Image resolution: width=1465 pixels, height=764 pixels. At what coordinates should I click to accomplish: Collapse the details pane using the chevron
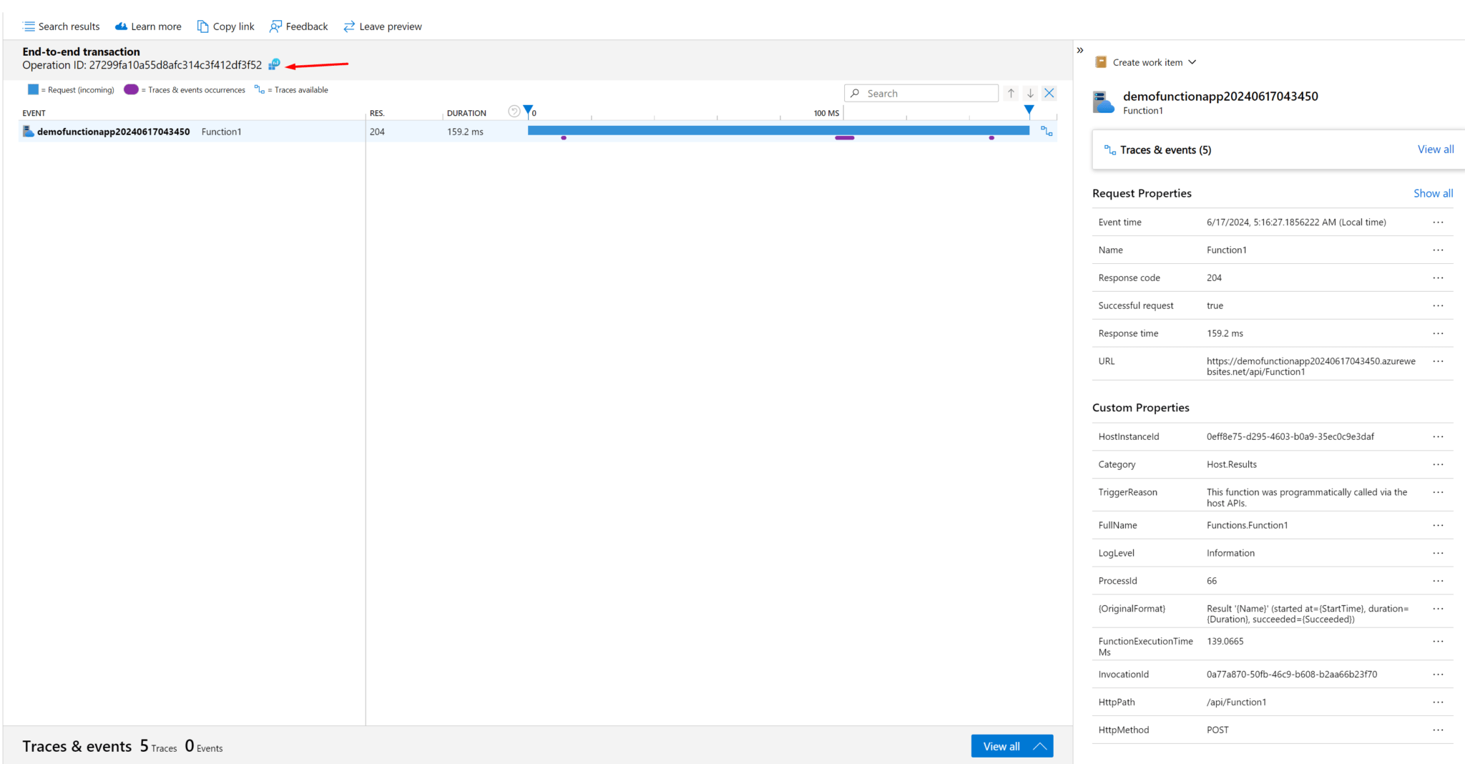coord(1080,50)
